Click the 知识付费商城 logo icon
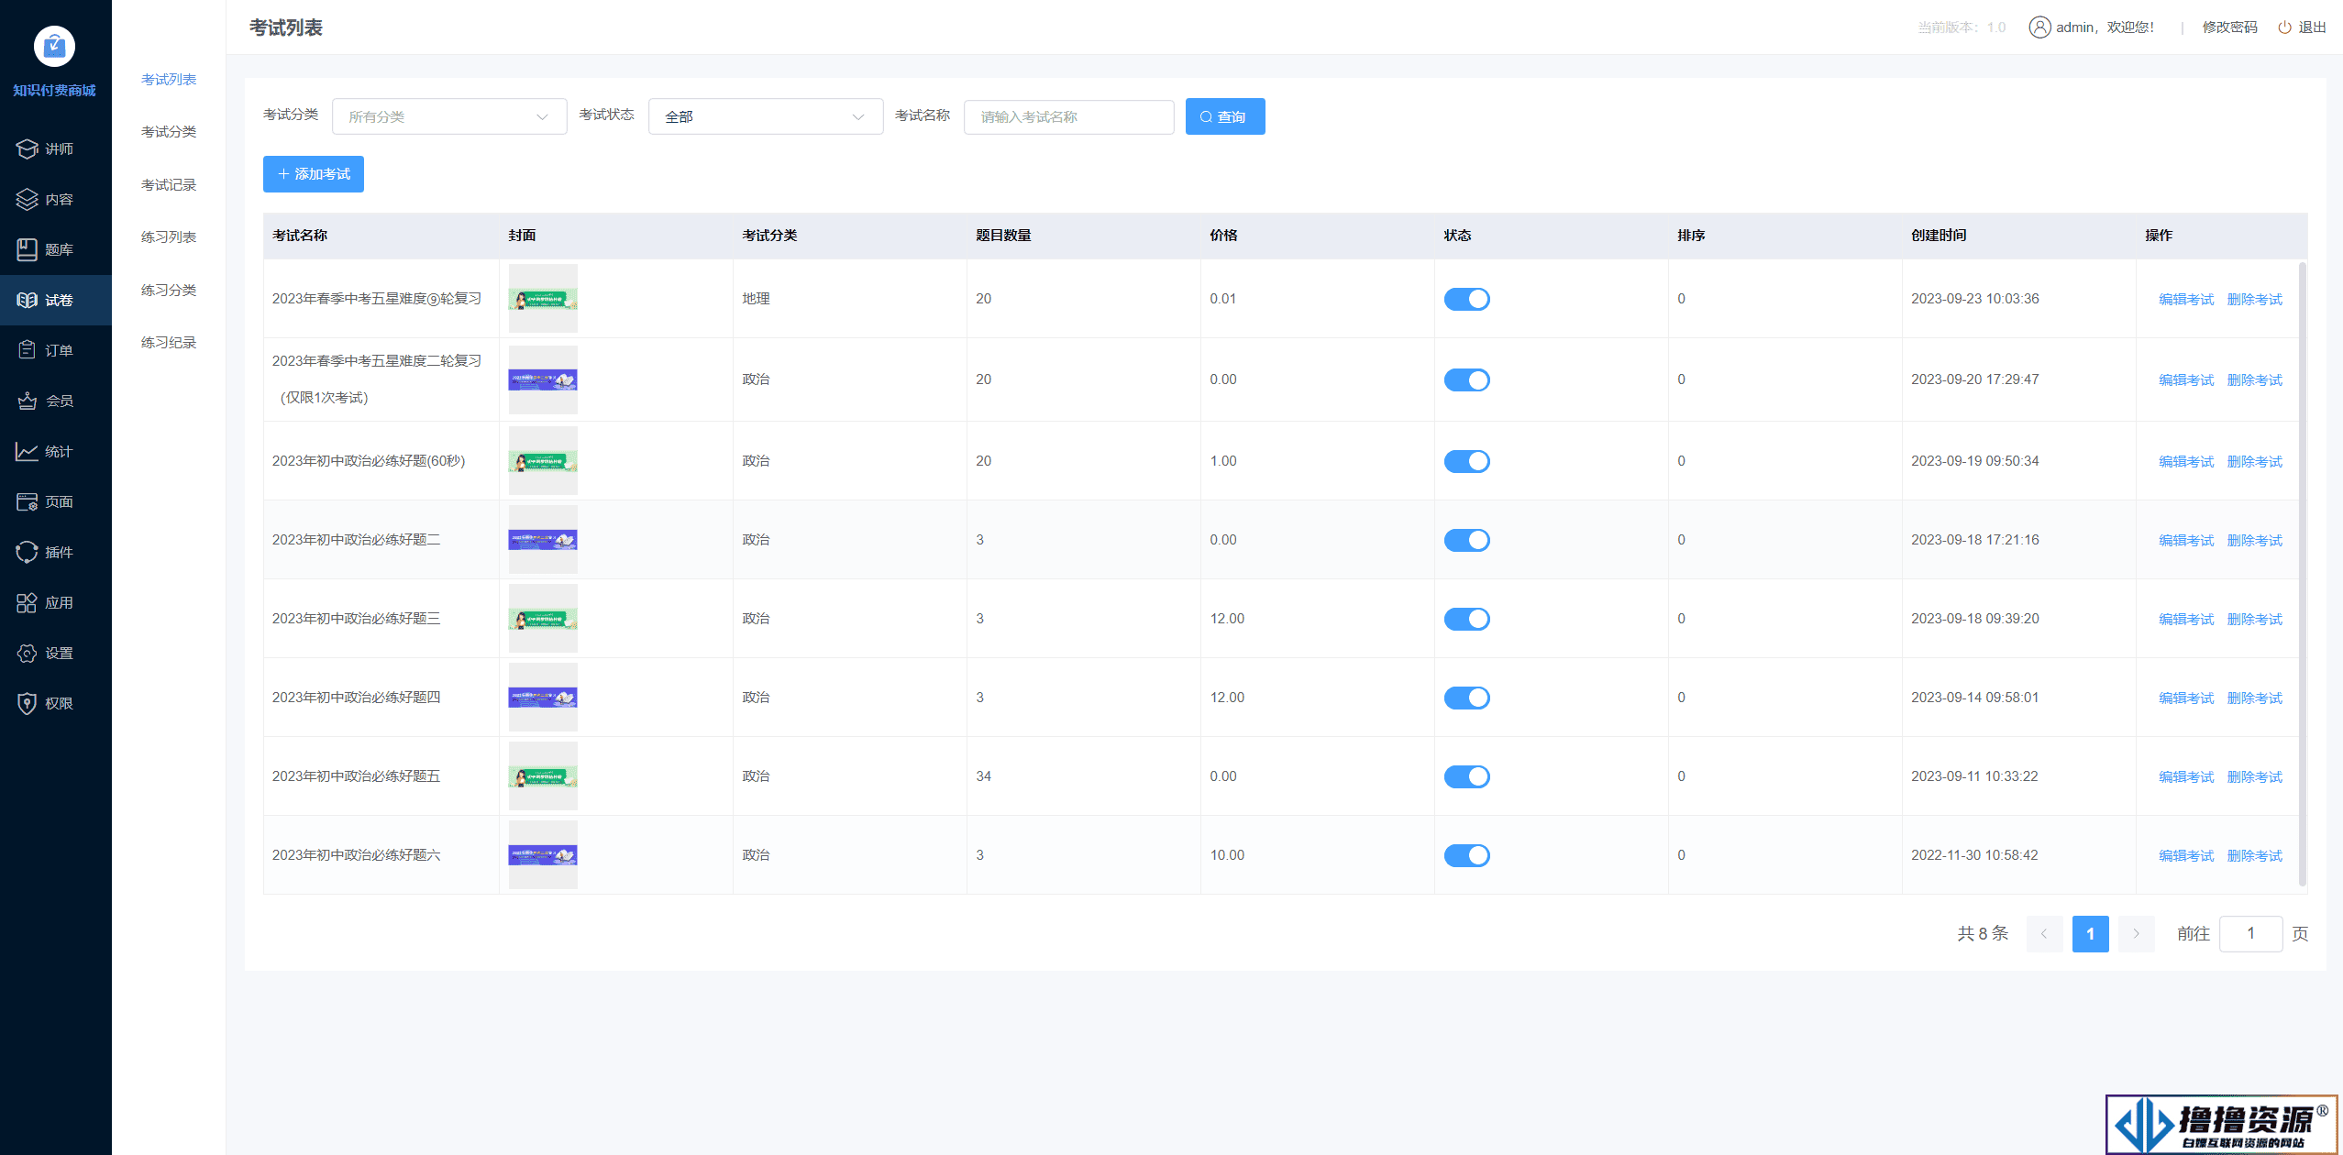 coord(54,46)
